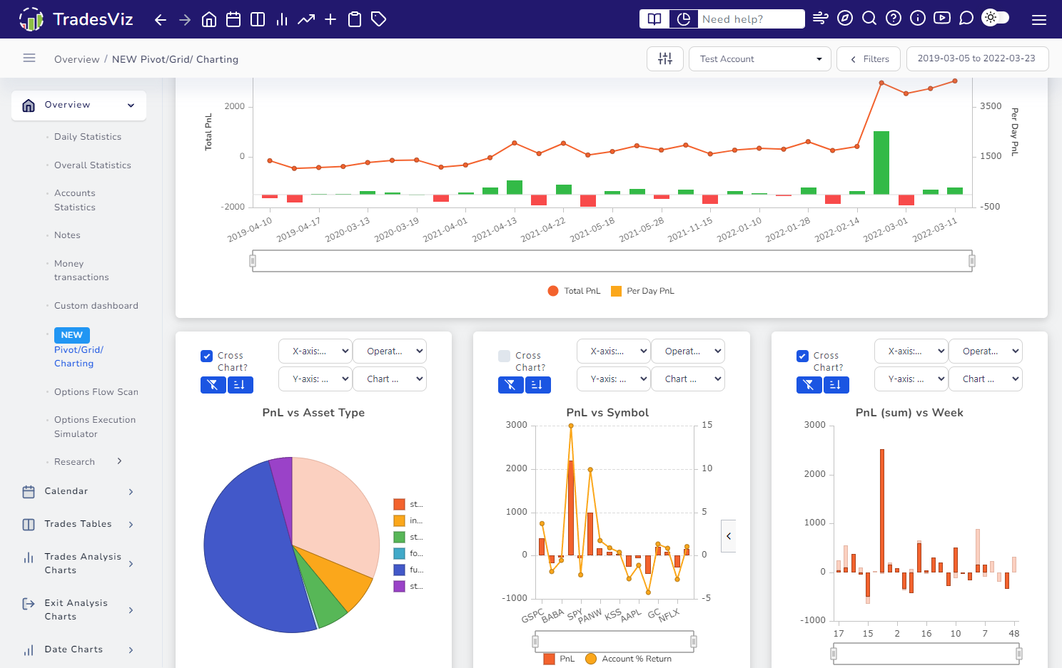Open the currency exchange icon in top bar
Image resolution: width=1062 pixels, height=668 pixels.
pyautogui.click(x=821, y=19)
